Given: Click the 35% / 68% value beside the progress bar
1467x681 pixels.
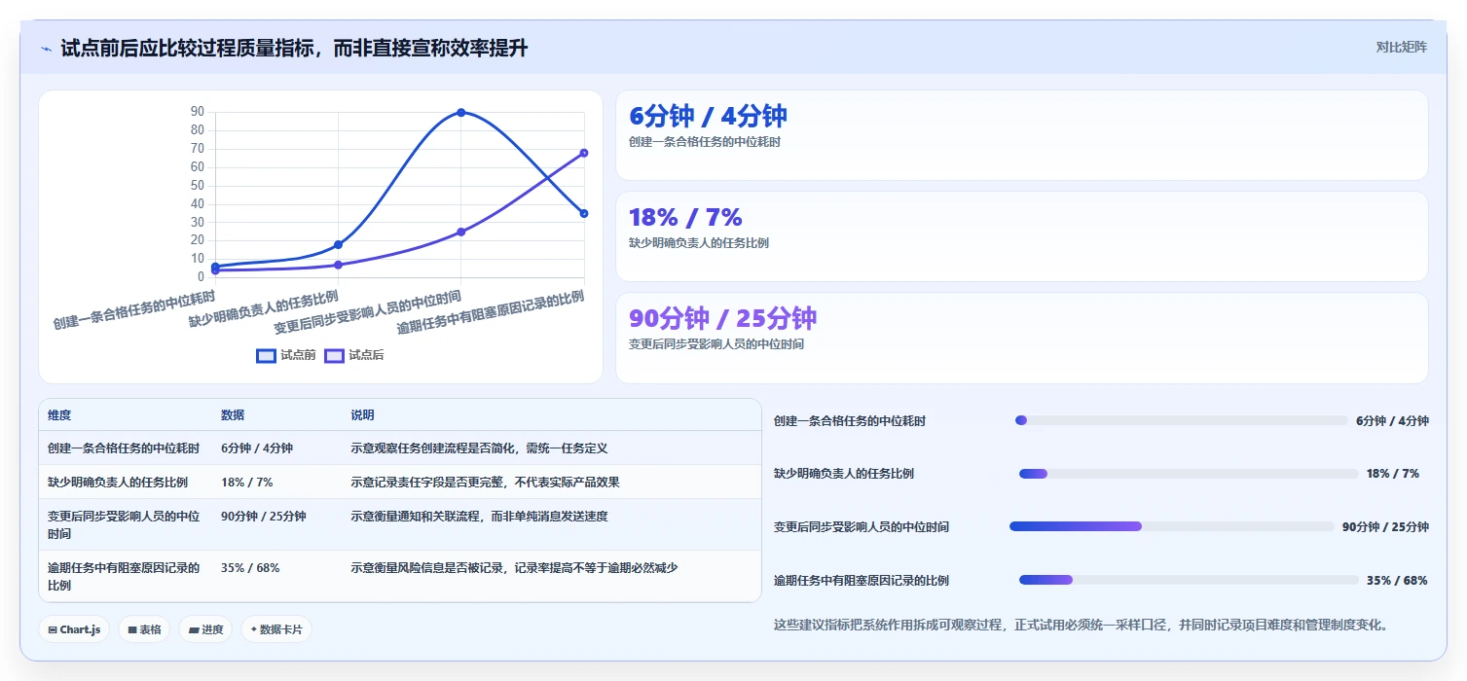Looking at the screenshot, I should (1397, 580).
